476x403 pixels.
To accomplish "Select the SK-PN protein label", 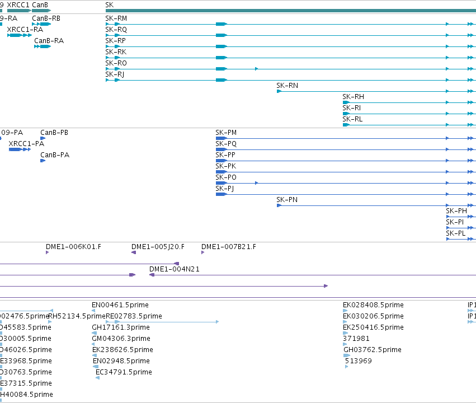I will coord(287,200).
